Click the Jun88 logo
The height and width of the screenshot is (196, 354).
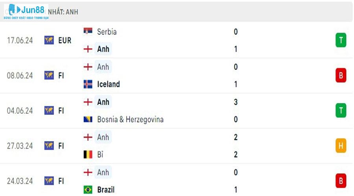(x=26, y=12)
